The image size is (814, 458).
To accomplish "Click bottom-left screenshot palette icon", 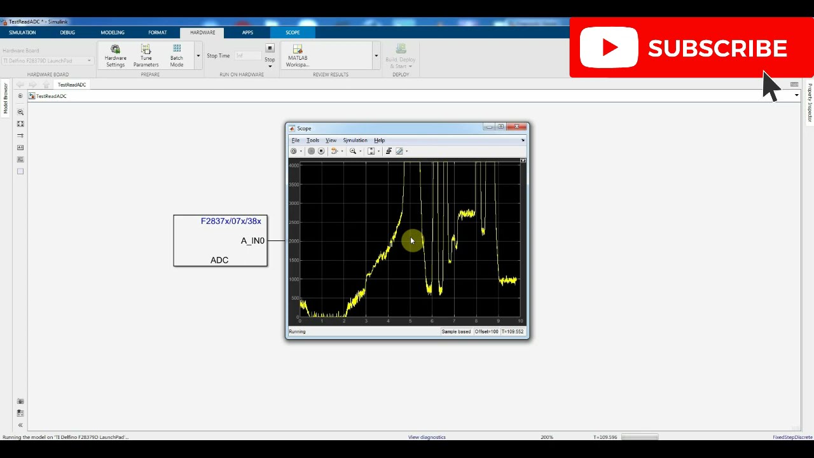I will click(x=20, y=401).
